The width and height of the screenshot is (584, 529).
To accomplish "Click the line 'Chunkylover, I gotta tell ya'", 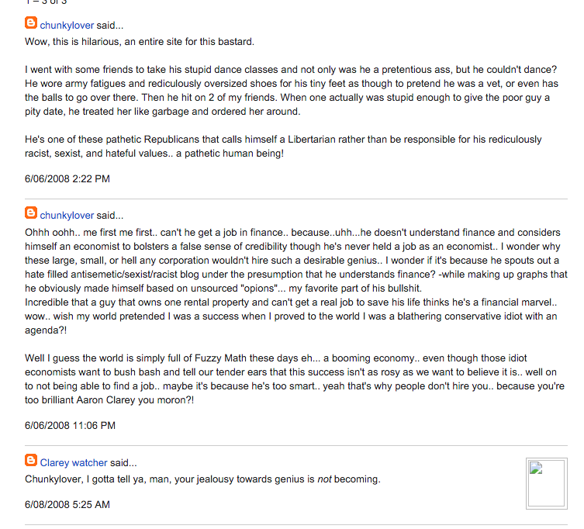I will pos(202,479).
